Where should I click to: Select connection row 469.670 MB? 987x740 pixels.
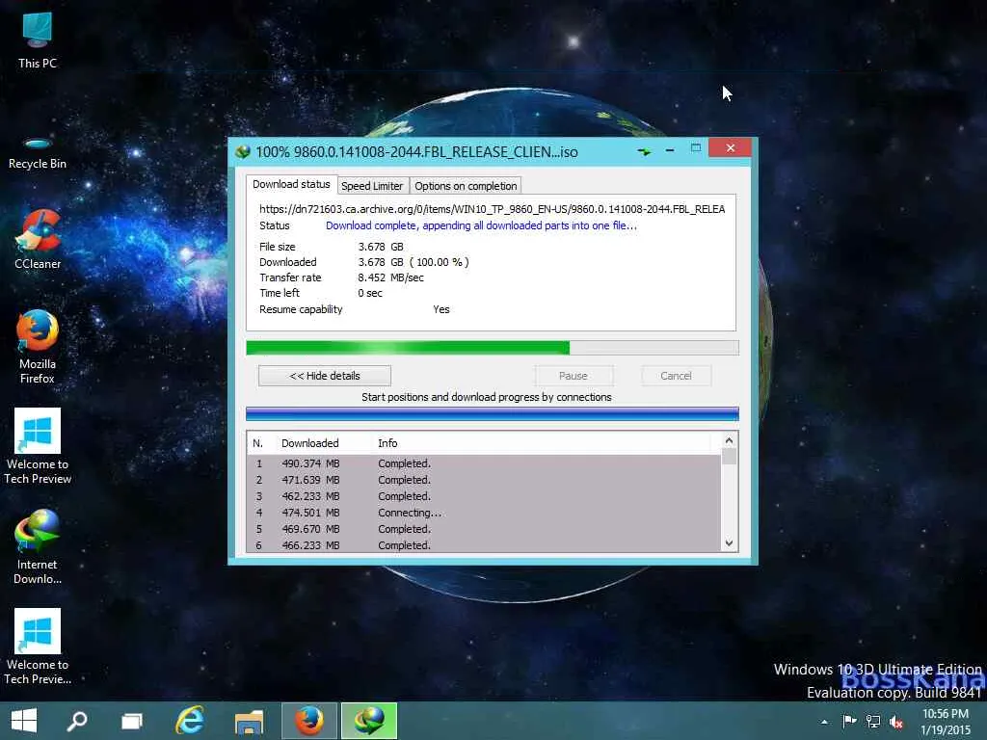pos(484,529)
